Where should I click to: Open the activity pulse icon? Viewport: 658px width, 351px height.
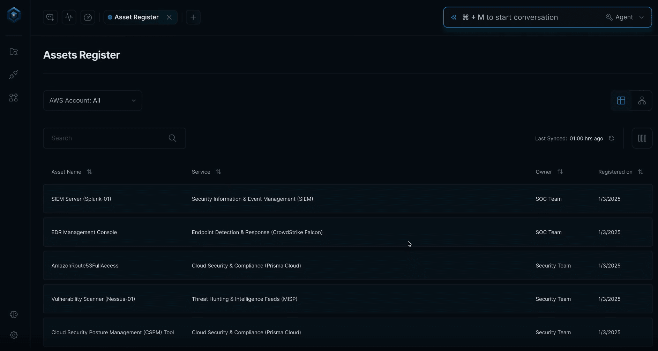click(69, 17)
